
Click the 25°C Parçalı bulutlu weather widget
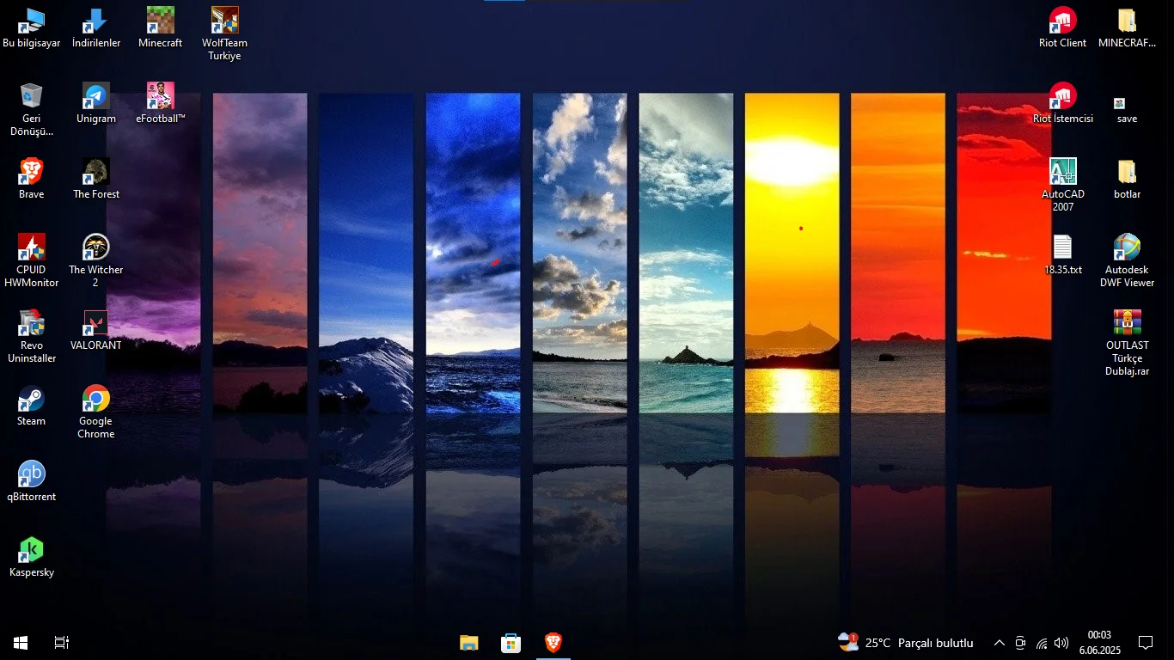coord(902,642)
